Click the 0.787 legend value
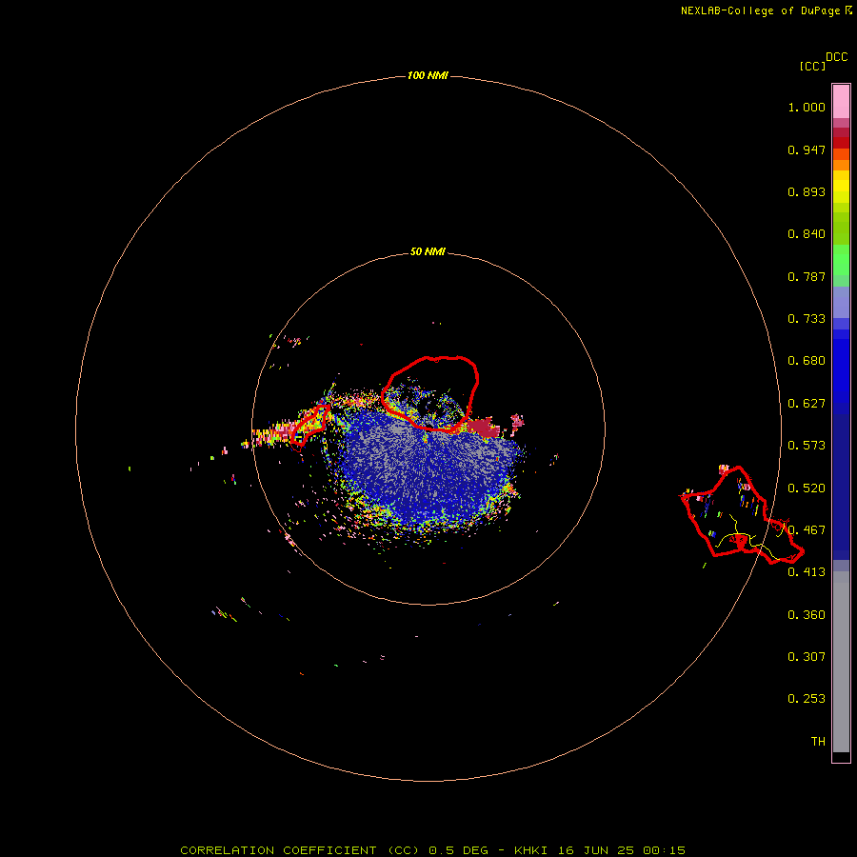The height and width of the screenshot is (857, 857). 807,276
